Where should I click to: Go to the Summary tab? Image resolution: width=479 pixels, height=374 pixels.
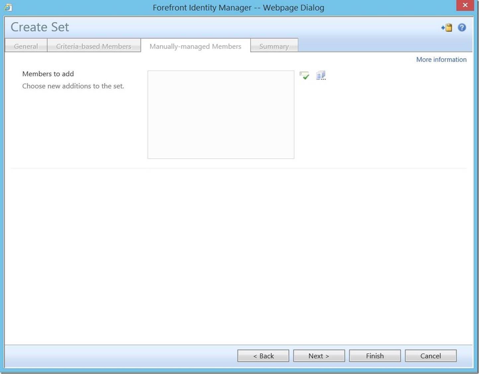[x=274, y=46]
